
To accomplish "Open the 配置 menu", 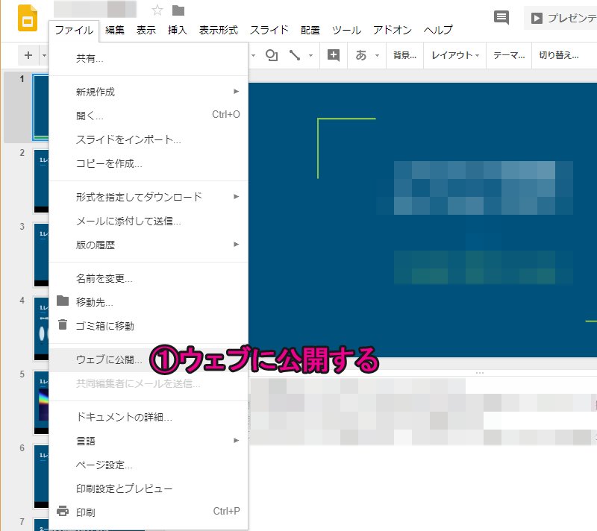I will [310, 30].
